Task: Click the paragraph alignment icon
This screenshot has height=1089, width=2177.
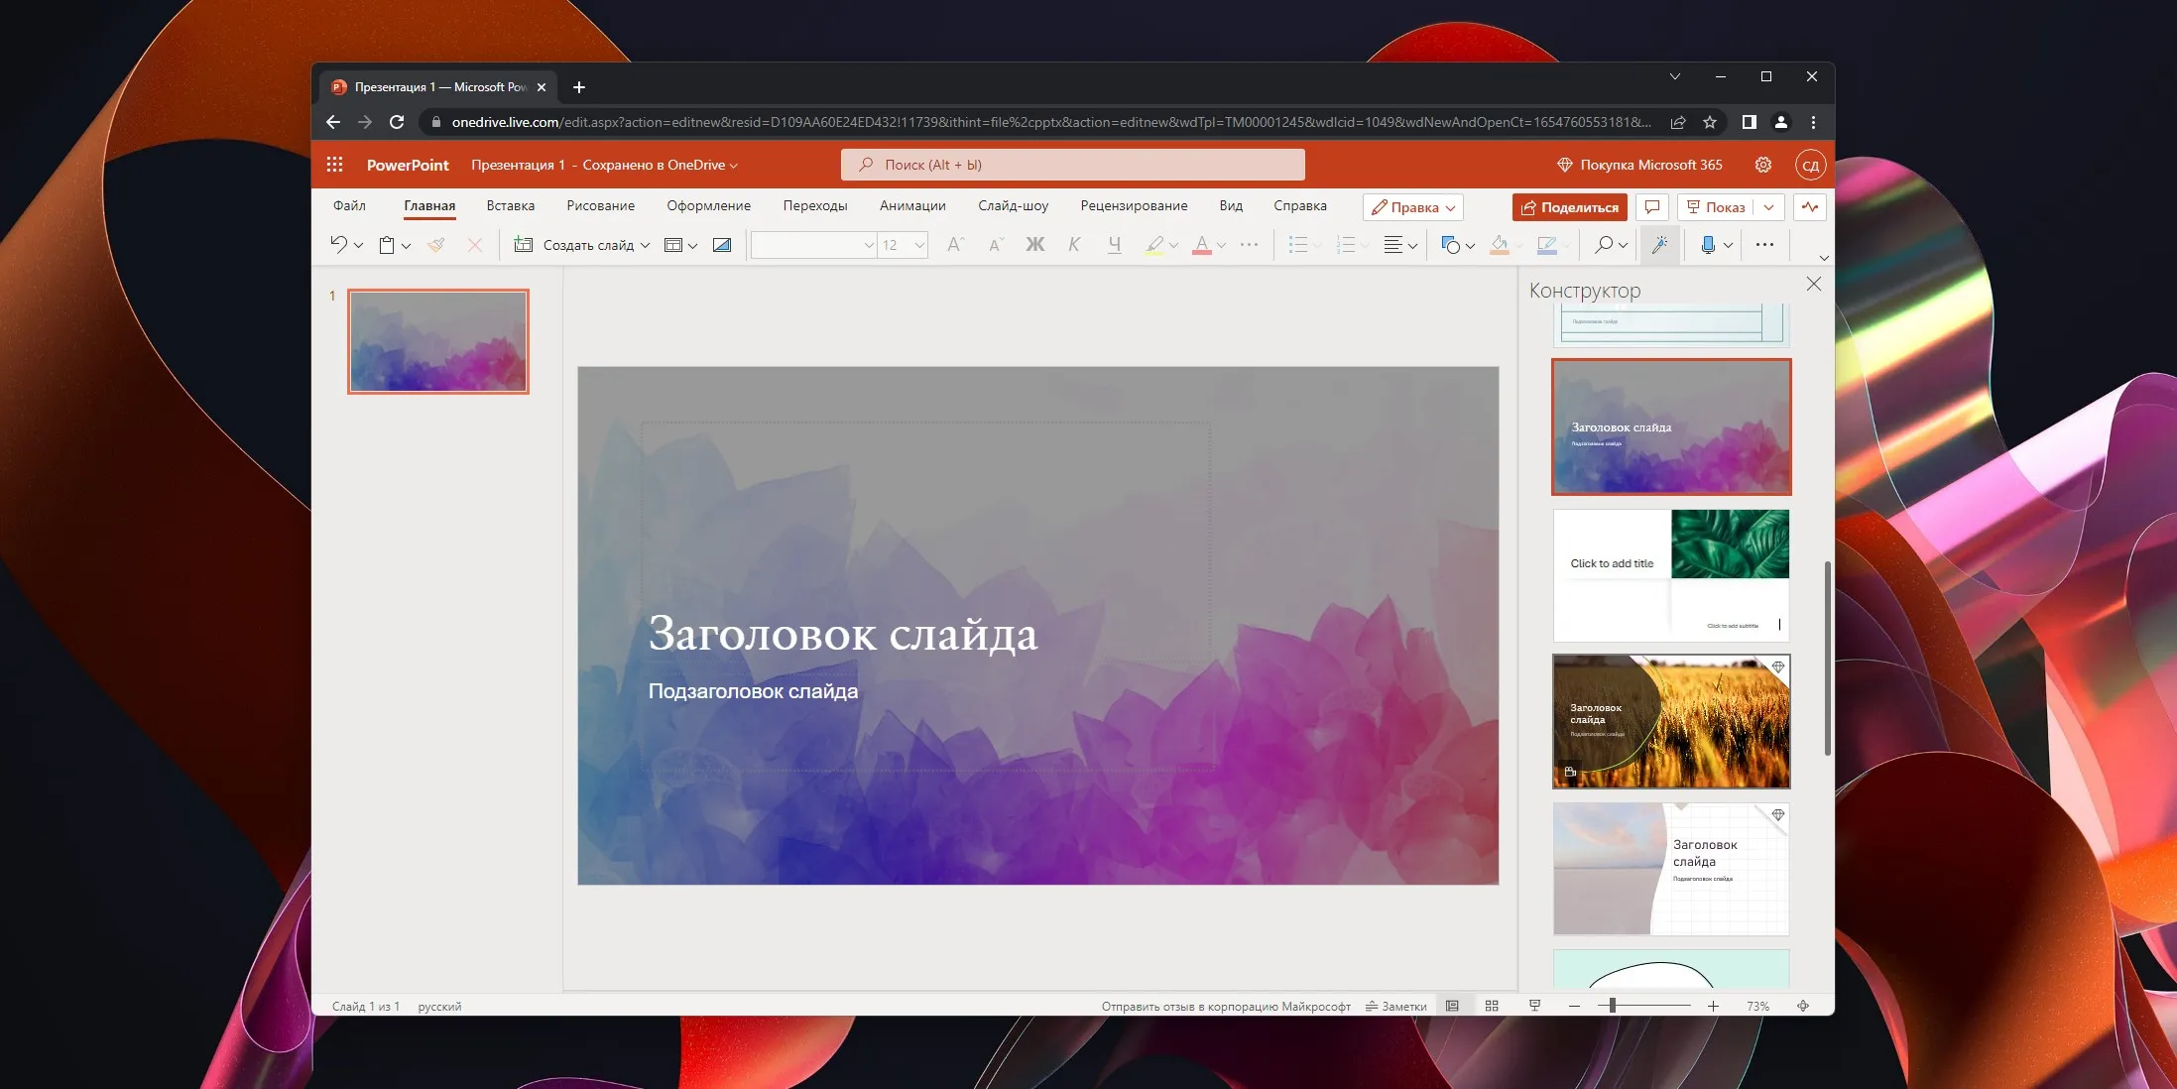Action: point(1392,245)
